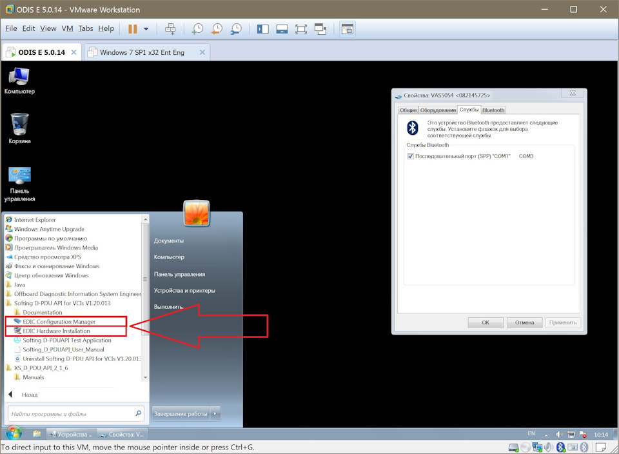The image size is (619, 454).
Task: Open the File menu
Action: pos(11,28)
